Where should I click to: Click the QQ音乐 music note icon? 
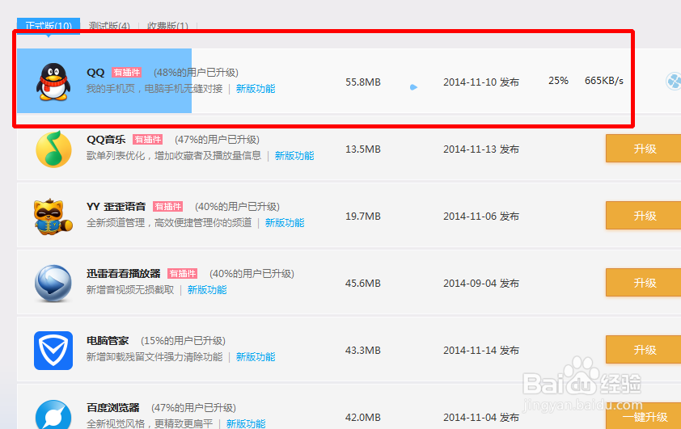(x=53, y=149)
